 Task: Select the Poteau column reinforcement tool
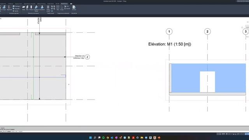(x=31, y=8)
